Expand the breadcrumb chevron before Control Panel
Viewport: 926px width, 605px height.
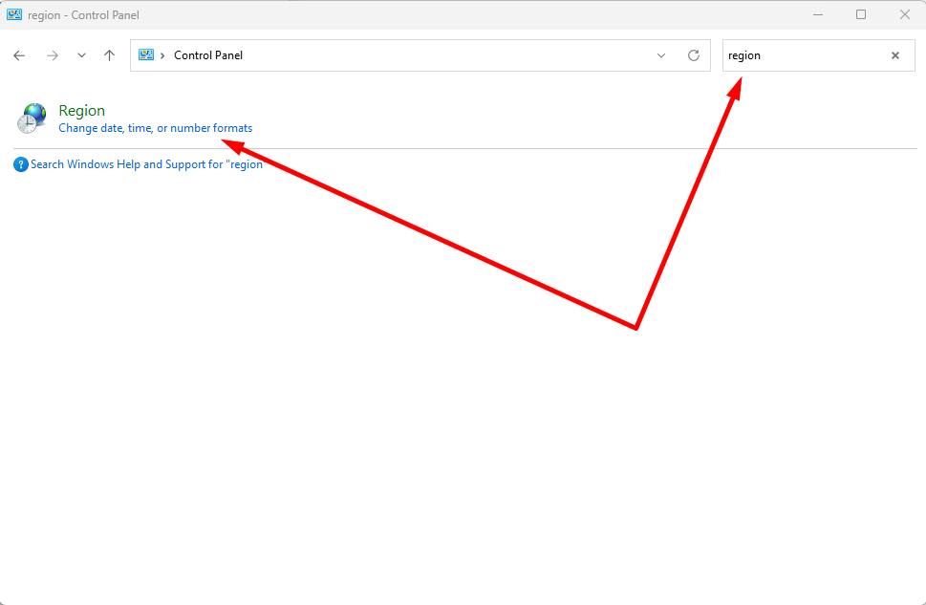[x=162, y=55]
